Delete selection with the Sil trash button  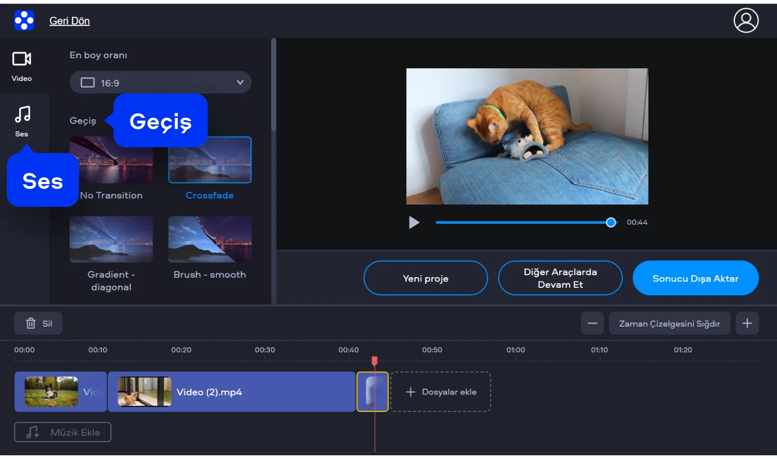(x=38, y=323)
